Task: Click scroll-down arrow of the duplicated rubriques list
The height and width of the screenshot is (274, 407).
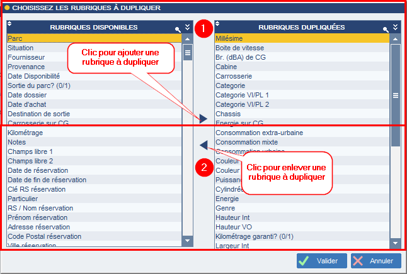Action: click(x=395, y=243)
